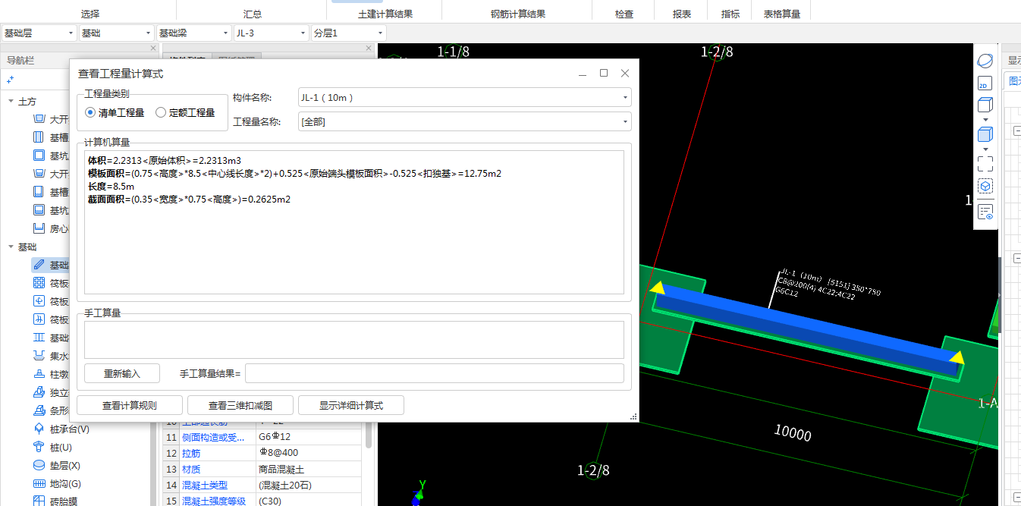Click the 条形 strip foundation icon
Screen dimensions: 1021x506
point(39,410)
